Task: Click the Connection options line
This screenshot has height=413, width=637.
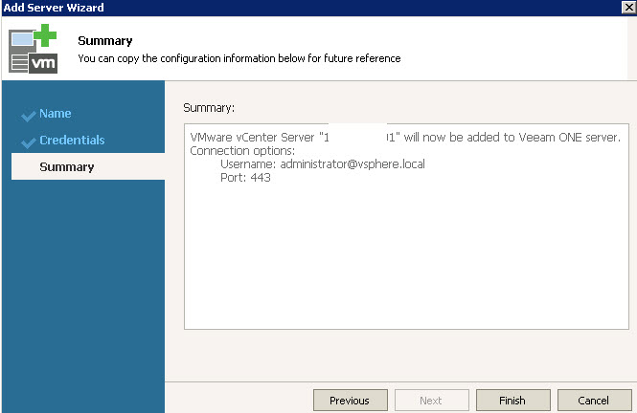Action: [x=243, y=151]
